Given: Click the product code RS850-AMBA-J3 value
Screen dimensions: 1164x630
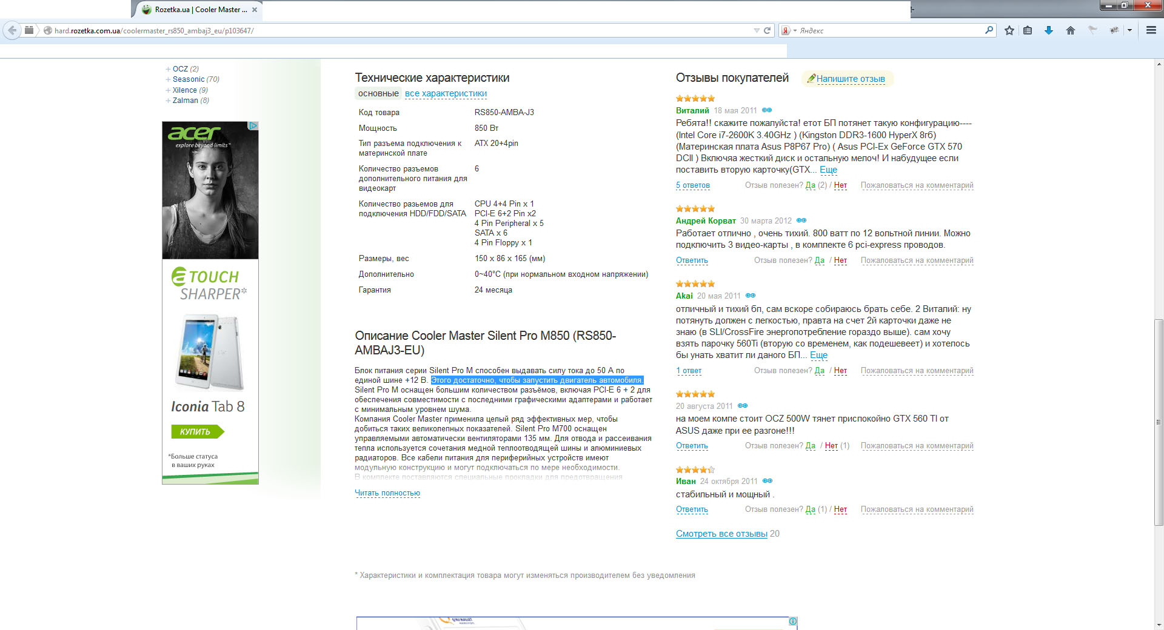Looking at the screenshot, I should [504, 113].
